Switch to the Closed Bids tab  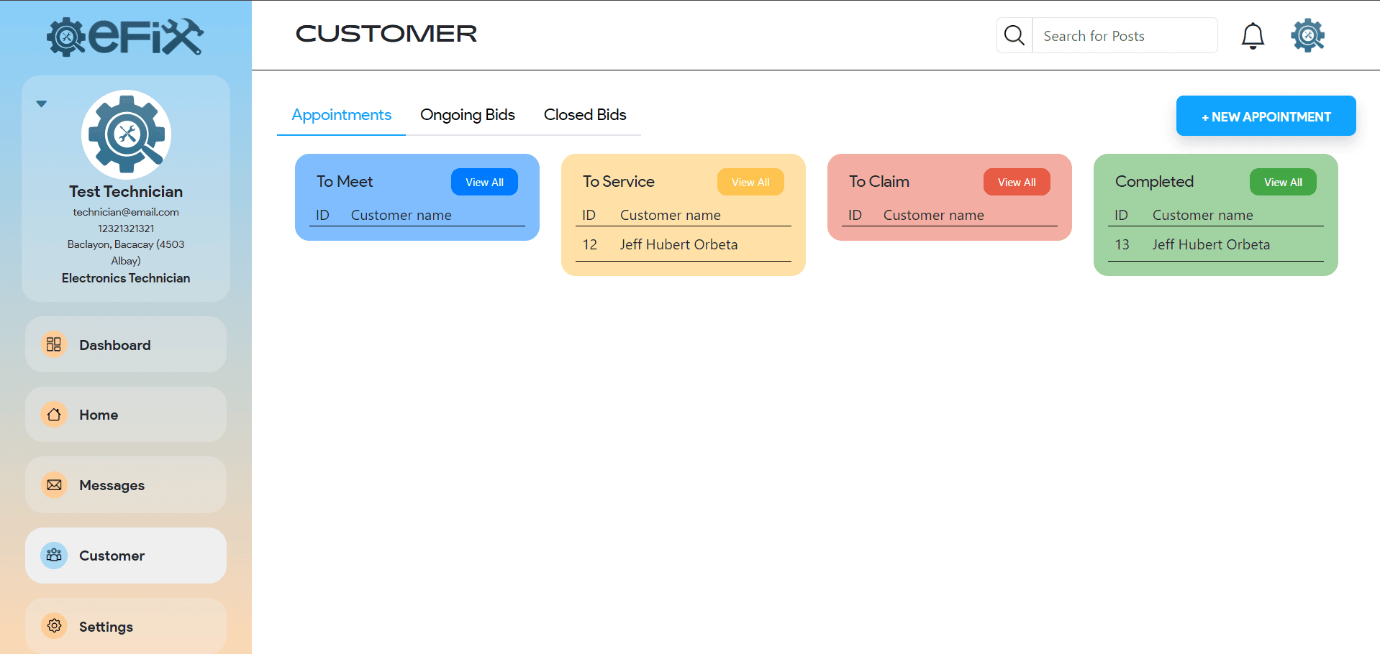click(584, 115)
